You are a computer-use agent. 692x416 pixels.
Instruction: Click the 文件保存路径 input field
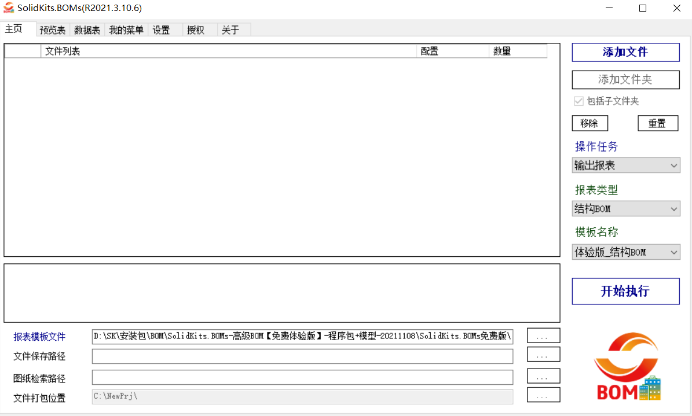[x=302, y=356]
